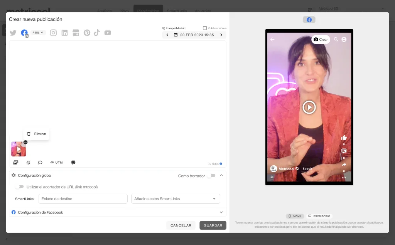Click the Enlace de destino field
This screenshot has width=395, height=245.
point(83,199)
